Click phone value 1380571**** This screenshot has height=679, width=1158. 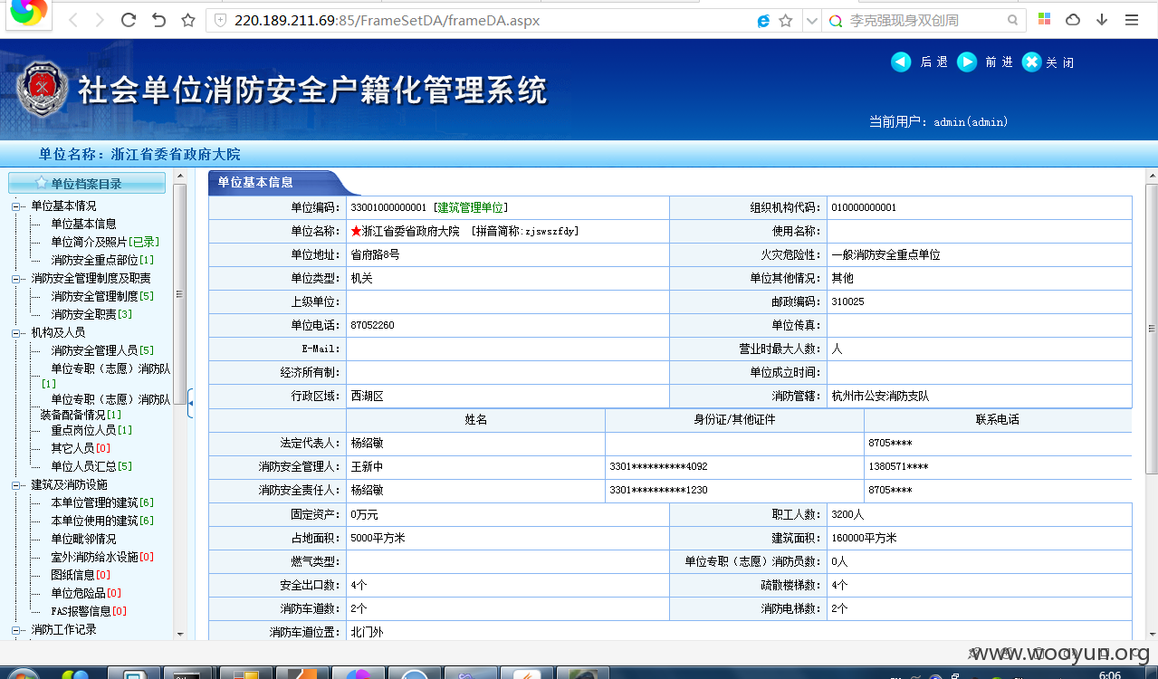pyautogui.click(x=898, y=466)
